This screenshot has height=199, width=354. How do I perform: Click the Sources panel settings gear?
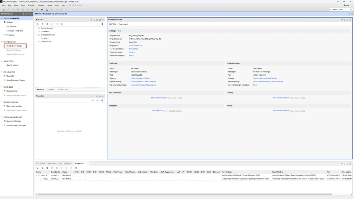pyautogui.click(x=102, y=24)
